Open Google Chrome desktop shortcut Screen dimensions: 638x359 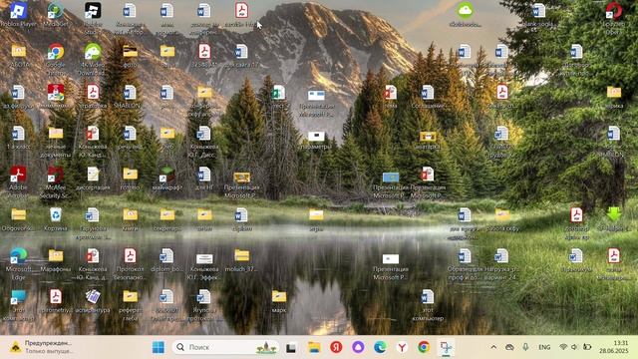click(56, 52)
